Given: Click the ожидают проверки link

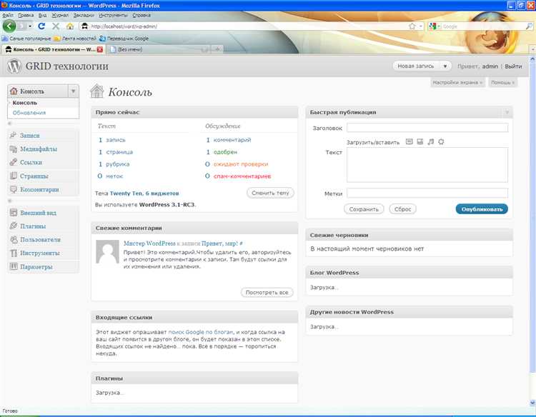Looking at the screenshot, I should (x=241, y=164).
